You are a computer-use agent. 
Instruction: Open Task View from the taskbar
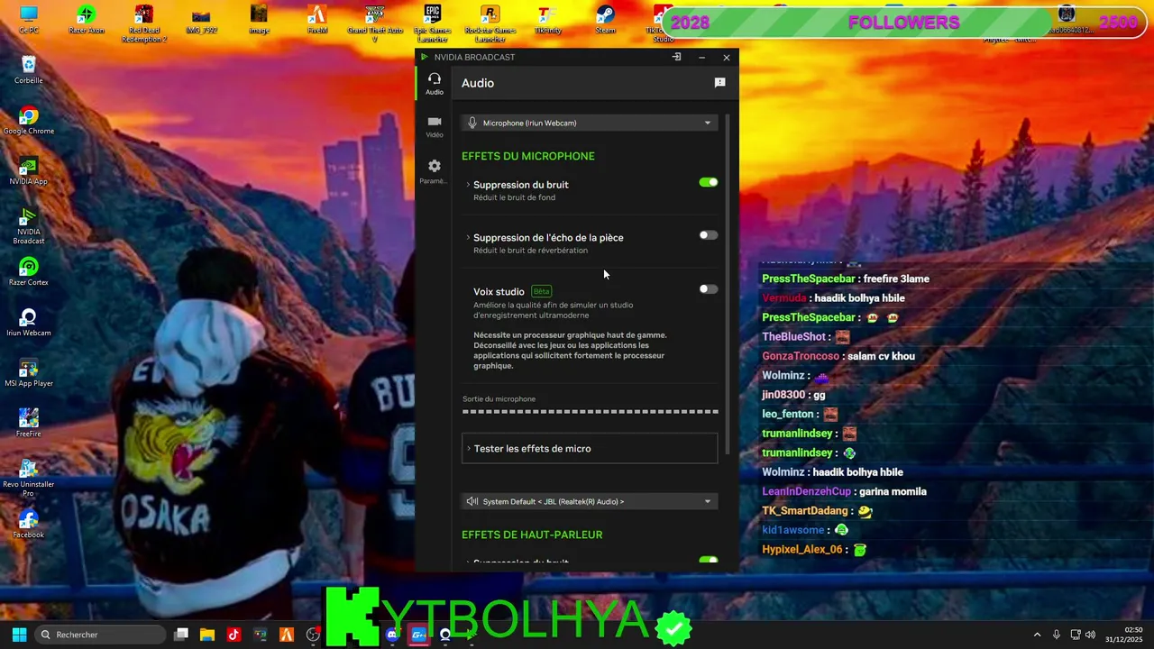181,635
